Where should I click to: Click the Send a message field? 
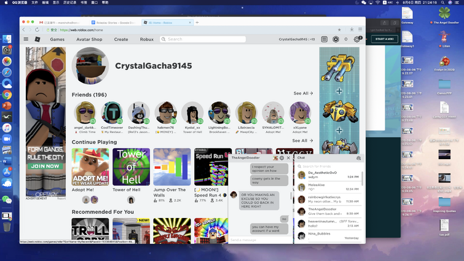click(x=261, y=240)
